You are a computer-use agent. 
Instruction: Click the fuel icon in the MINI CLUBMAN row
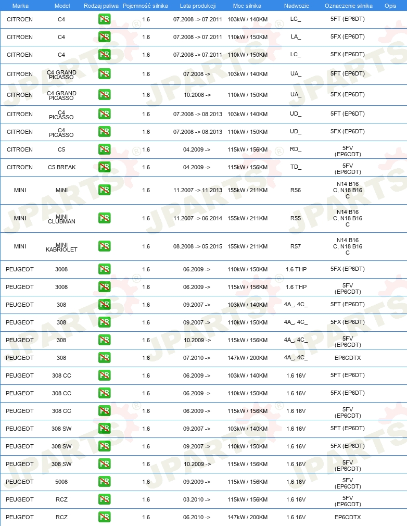coord(104,218)
